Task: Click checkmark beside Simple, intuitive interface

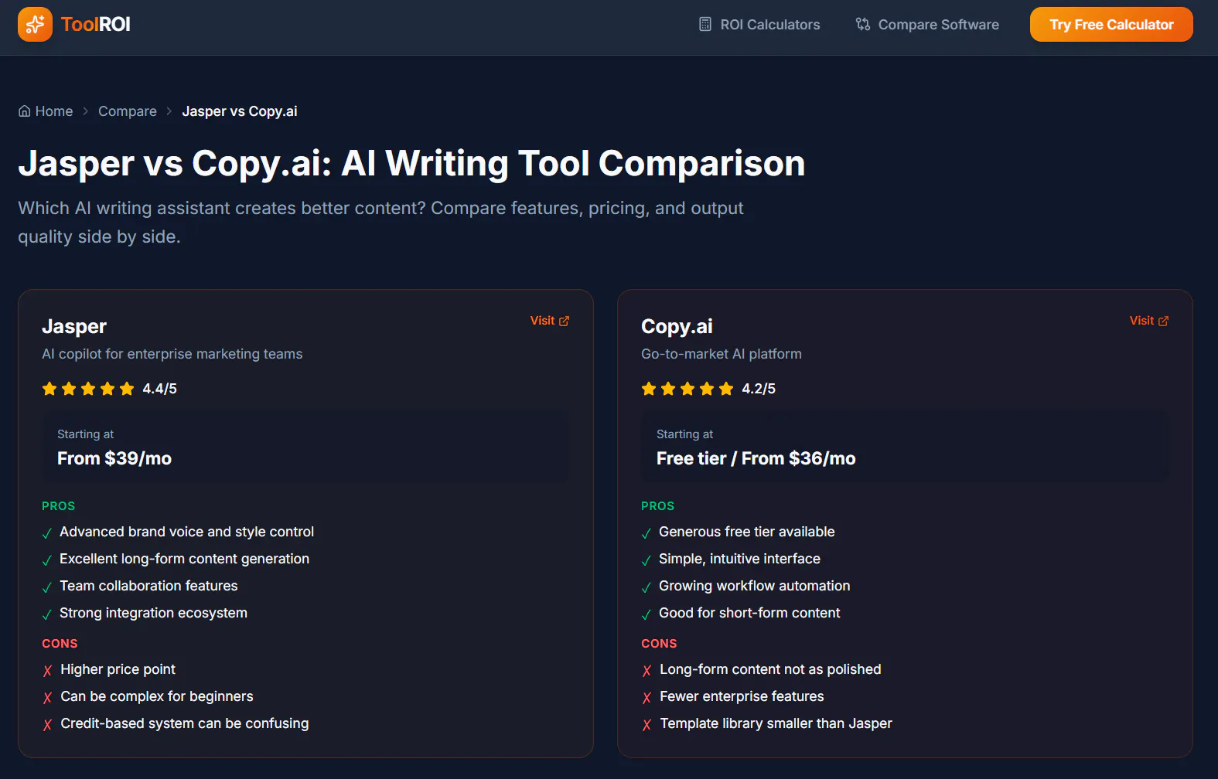Action: click(x=647, y=560)
